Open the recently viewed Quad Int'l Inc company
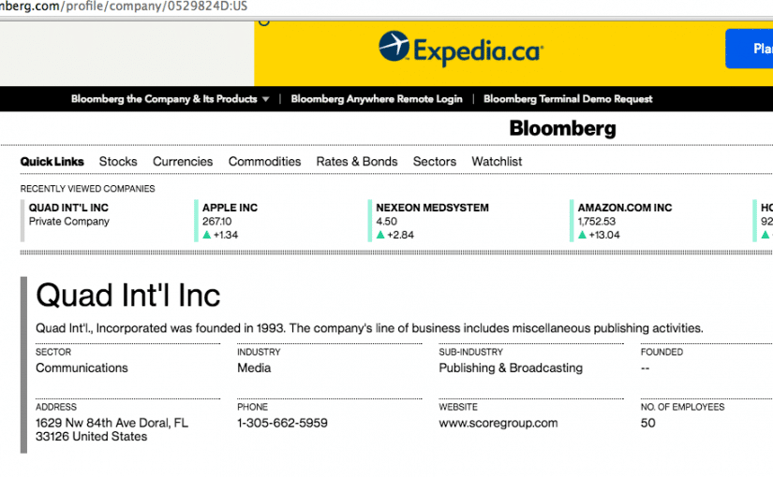 (68, 208)
